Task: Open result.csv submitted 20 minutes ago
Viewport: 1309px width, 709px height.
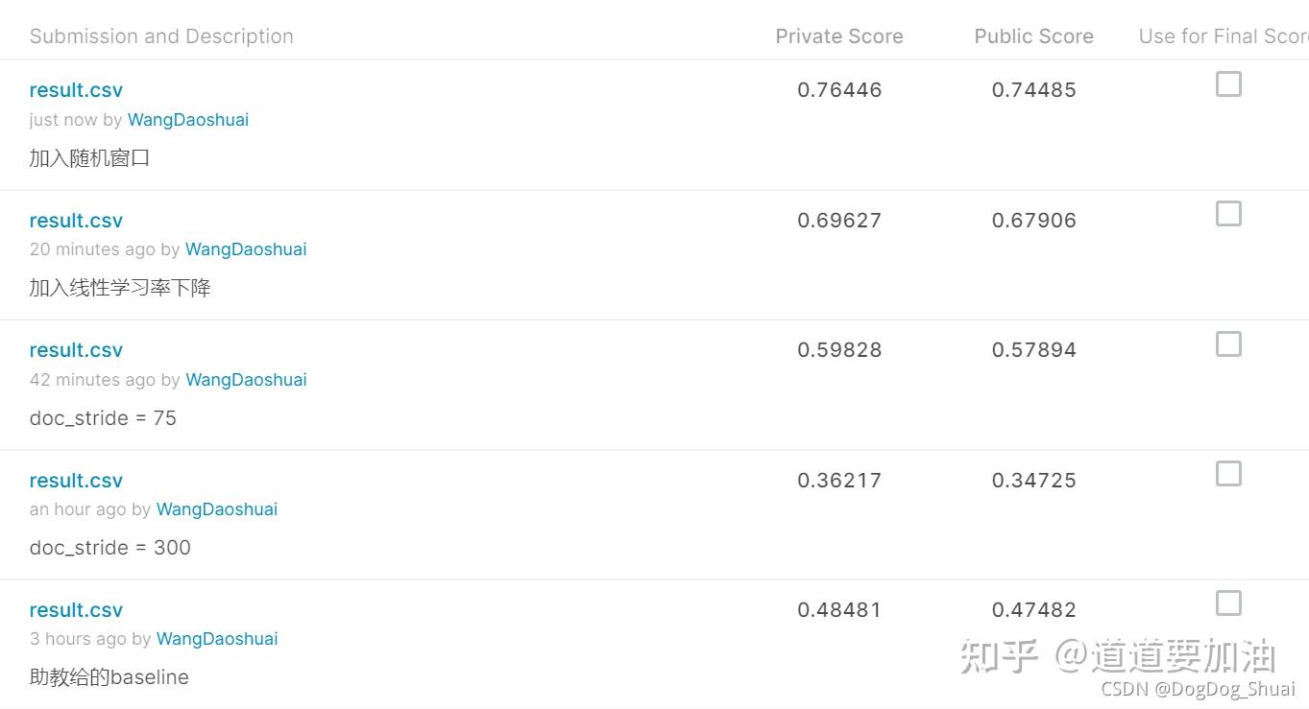Action: tap(76, 221)
